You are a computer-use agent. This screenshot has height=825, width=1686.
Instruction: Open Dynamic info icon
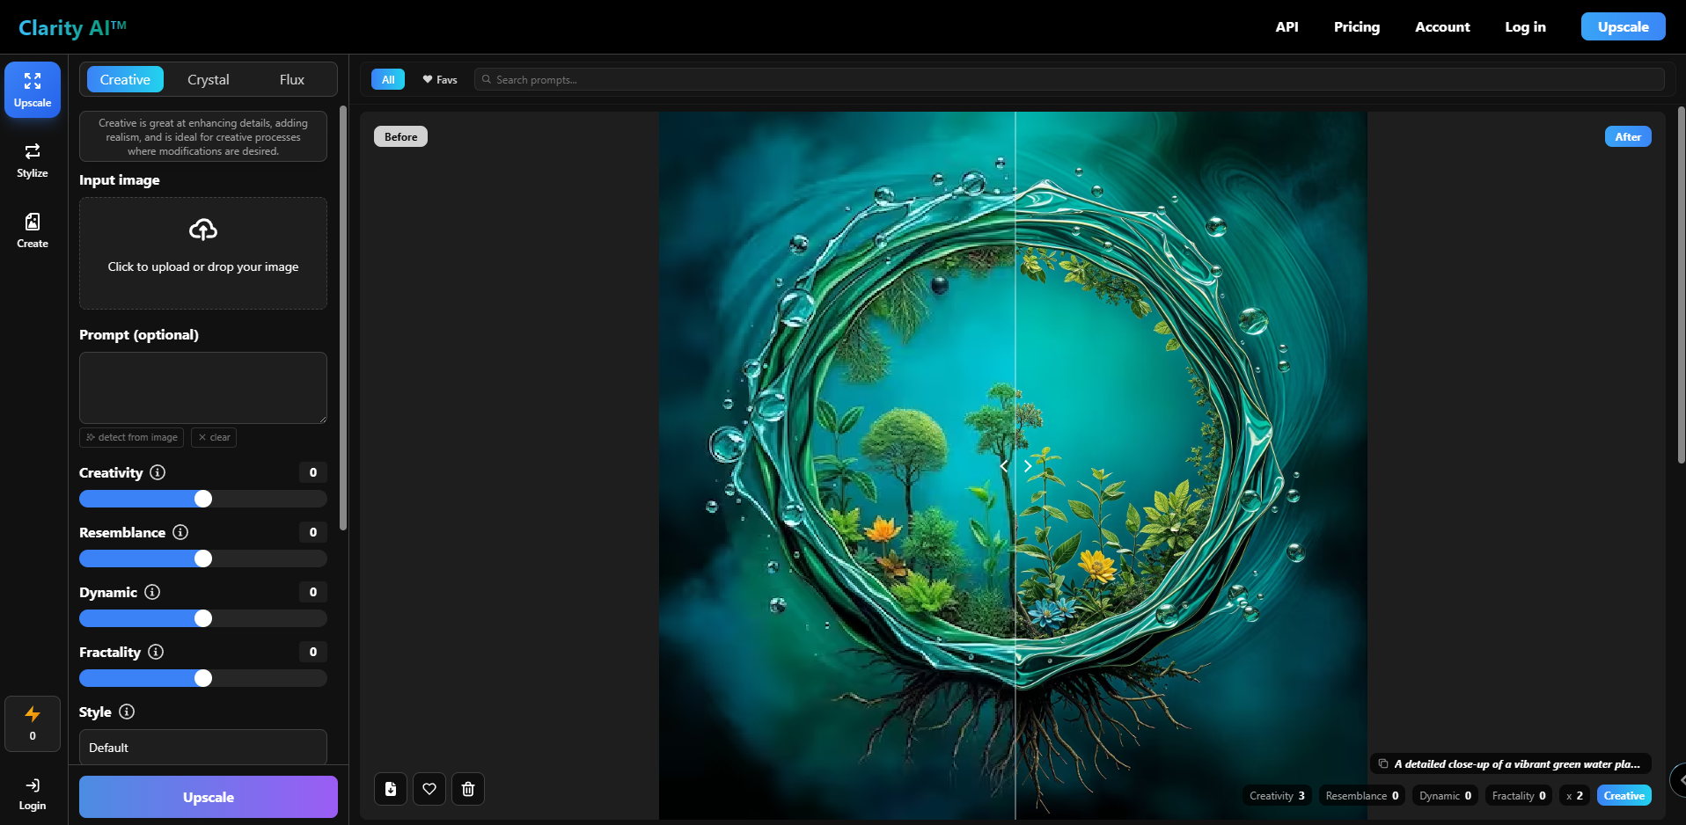(152, 592)
